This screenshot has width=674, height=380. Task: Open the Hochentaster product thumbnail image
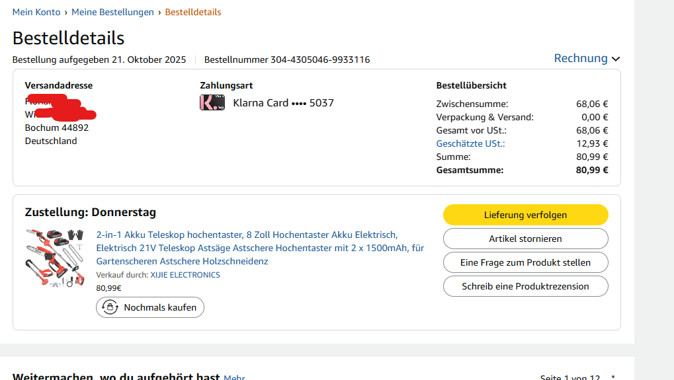click(x=56, y=257)
